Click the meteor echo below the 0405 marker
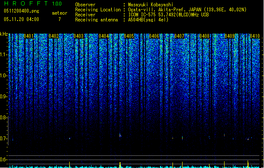 click(x=120, y=135)
